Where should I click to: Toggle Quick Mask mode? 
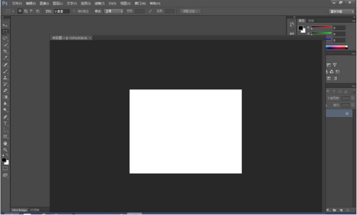(x=5, y=169)
